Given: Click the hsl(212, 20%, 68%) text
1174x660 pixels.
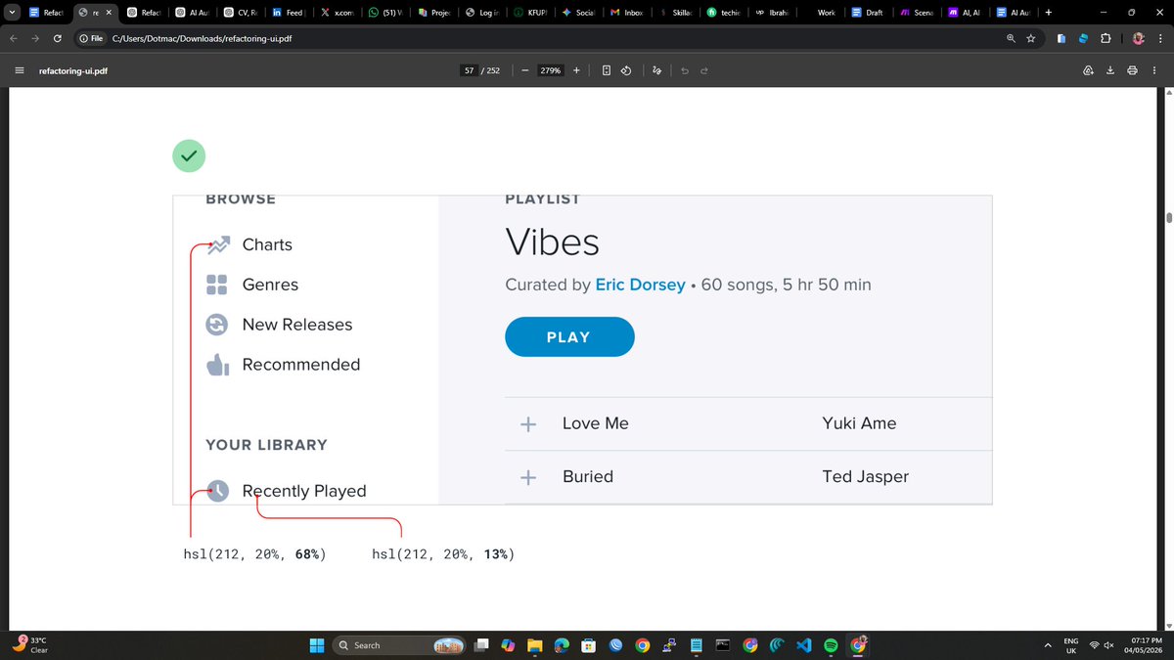Looking at the screenshot, I should point(254,554).
